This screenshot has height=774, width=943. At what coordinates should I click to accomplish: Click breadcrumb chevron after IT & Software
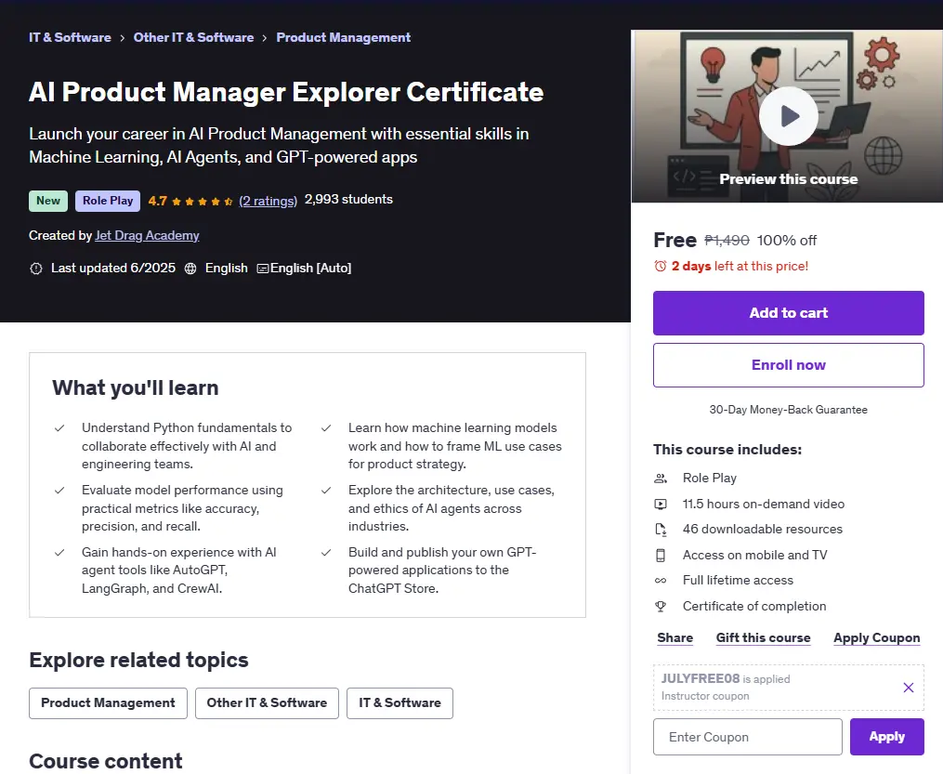point(122,38)
